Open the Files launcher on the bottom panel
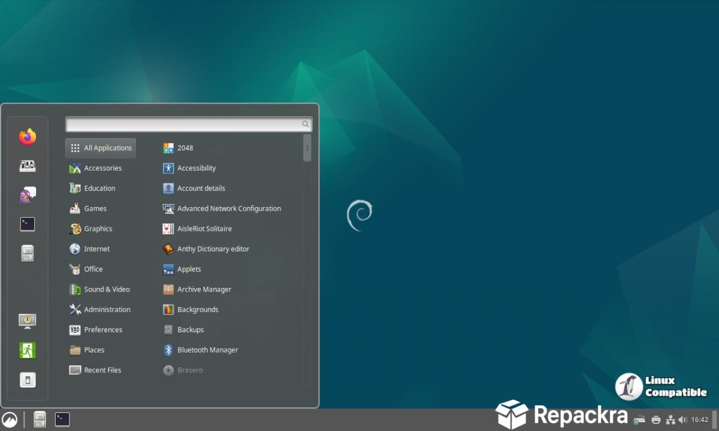The width and height of the screenshot is (719, 431). point(40,420)
